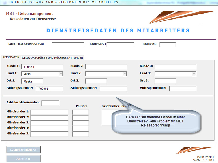218x163 pixels.
Task: Open the Geldvorschüsse und Rückerstattungen tab
Action: tap(52, 58)
